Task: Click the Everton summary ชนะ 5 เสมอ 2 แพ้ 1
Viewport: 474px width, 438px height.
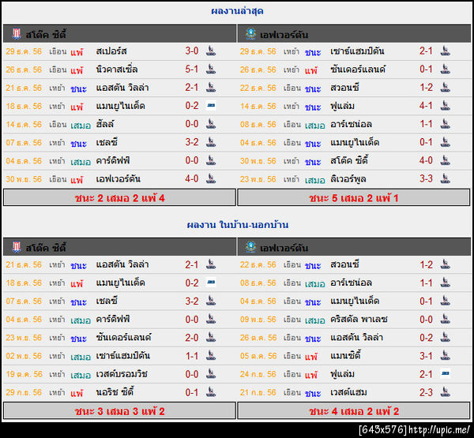Action: coord(354,198)
